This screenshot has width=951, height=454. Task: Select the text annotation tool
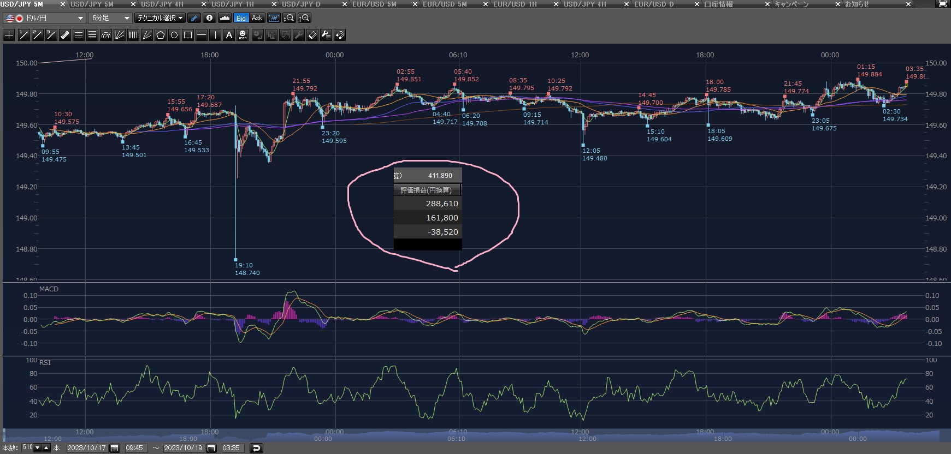coord(229,35)
